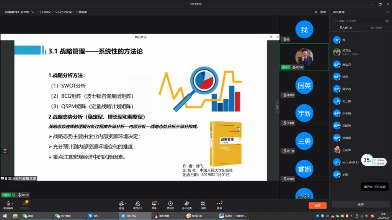Open 会议纪要 meeting notes icon
The height and width of the screenshot is (220, 392).
point(187,204)
